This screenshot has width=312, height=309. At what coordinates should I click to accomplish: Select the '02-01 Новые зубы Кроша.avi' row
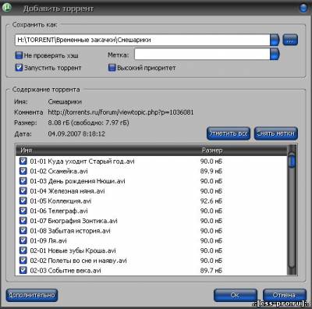coord(152,250)
